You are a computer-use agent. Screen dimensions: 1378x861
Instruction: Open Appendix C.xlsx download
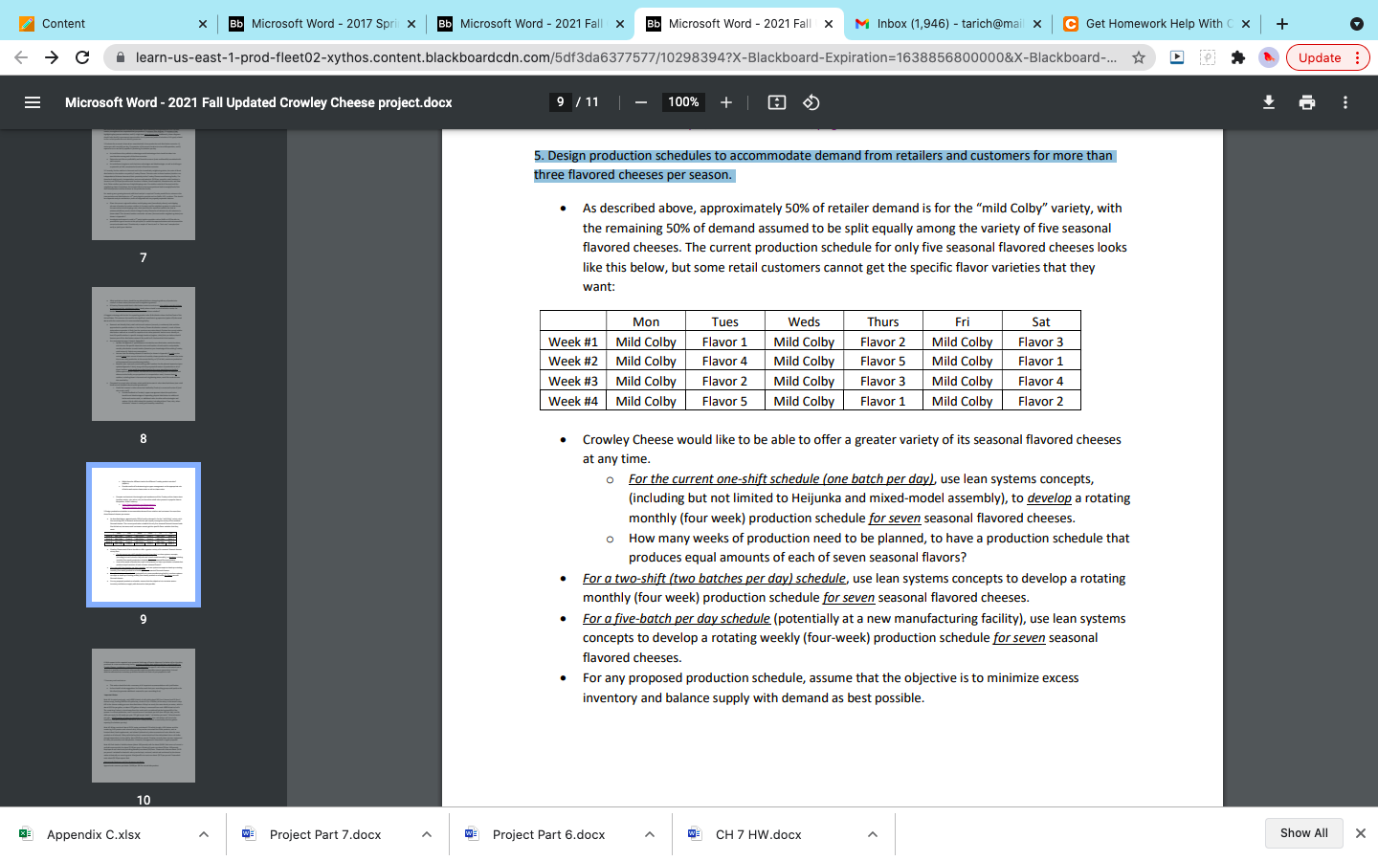94,834
